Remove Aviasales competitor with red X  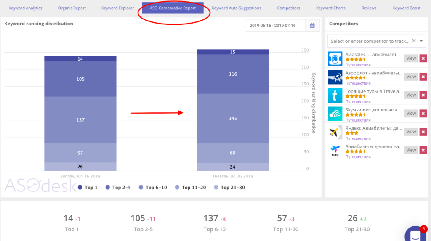423,58
